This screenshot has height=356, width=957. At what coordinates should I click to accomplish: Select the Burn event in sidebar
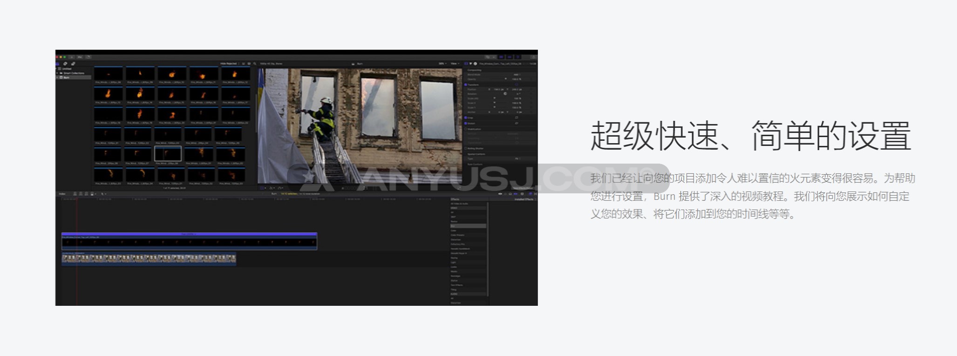(x=74, y=77)
